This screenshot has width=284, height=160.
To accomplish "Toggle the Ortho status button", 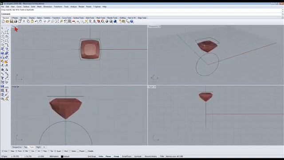I will pos(101,156).
